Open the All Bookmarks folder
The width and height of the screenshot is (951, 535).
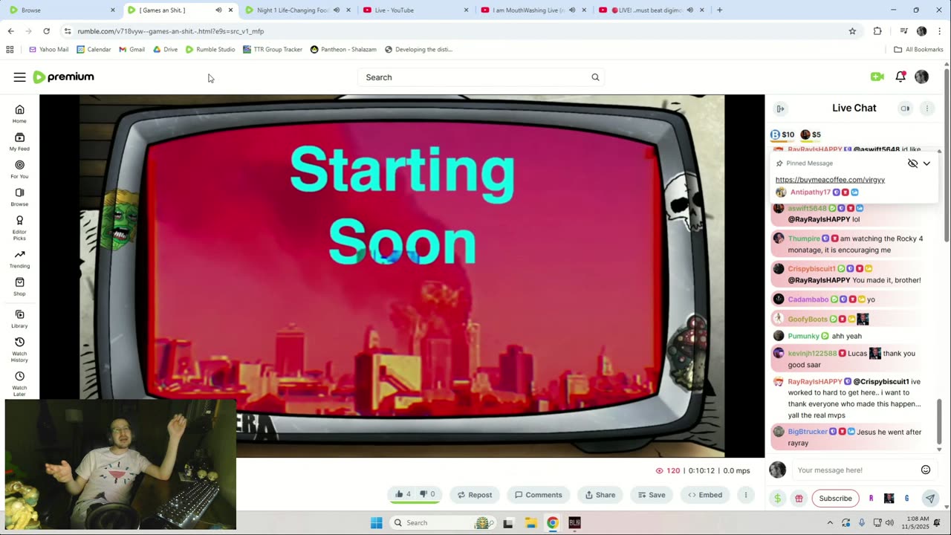tap(919, 50)
